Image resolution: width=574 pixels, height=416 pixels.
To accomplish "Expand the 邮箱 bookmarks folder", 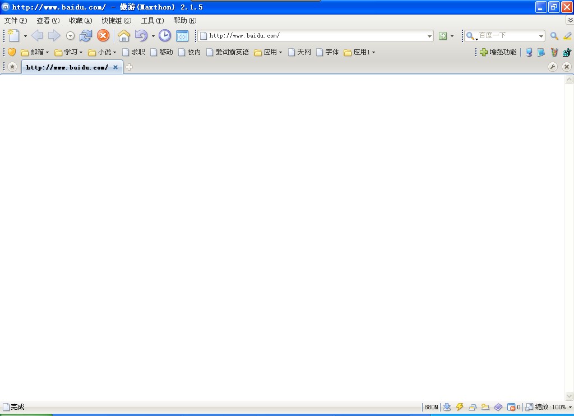I will pos(35,52).
